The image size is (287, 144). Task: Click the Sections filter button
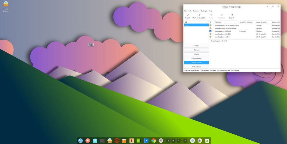tap(196, 46)
